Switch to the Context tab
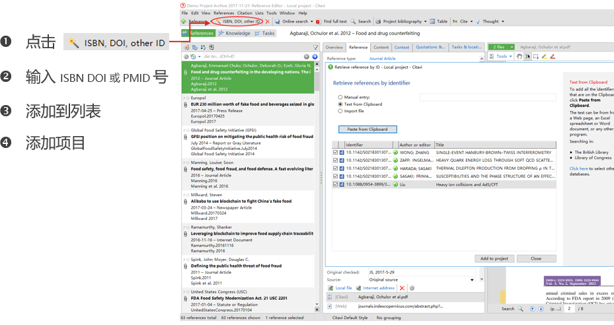The image size is (614, 325). [402, 48]
